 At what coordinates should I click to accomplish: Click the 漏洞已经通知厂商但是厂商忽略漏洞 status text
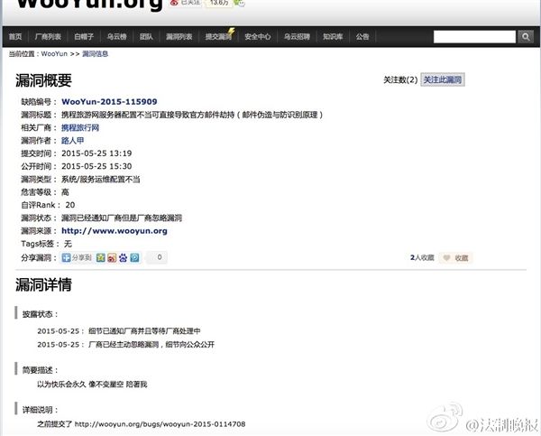[x=122, y=218]
